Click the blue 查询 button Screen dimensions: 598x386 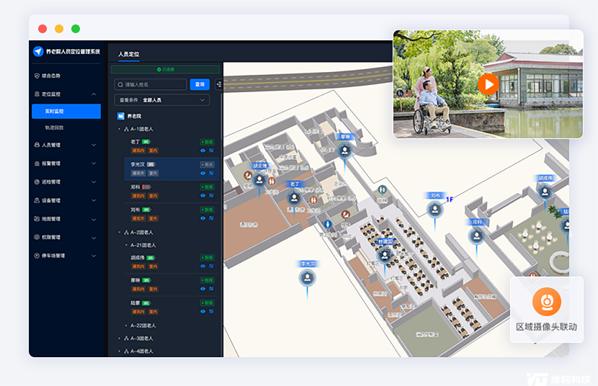(200, 84)
